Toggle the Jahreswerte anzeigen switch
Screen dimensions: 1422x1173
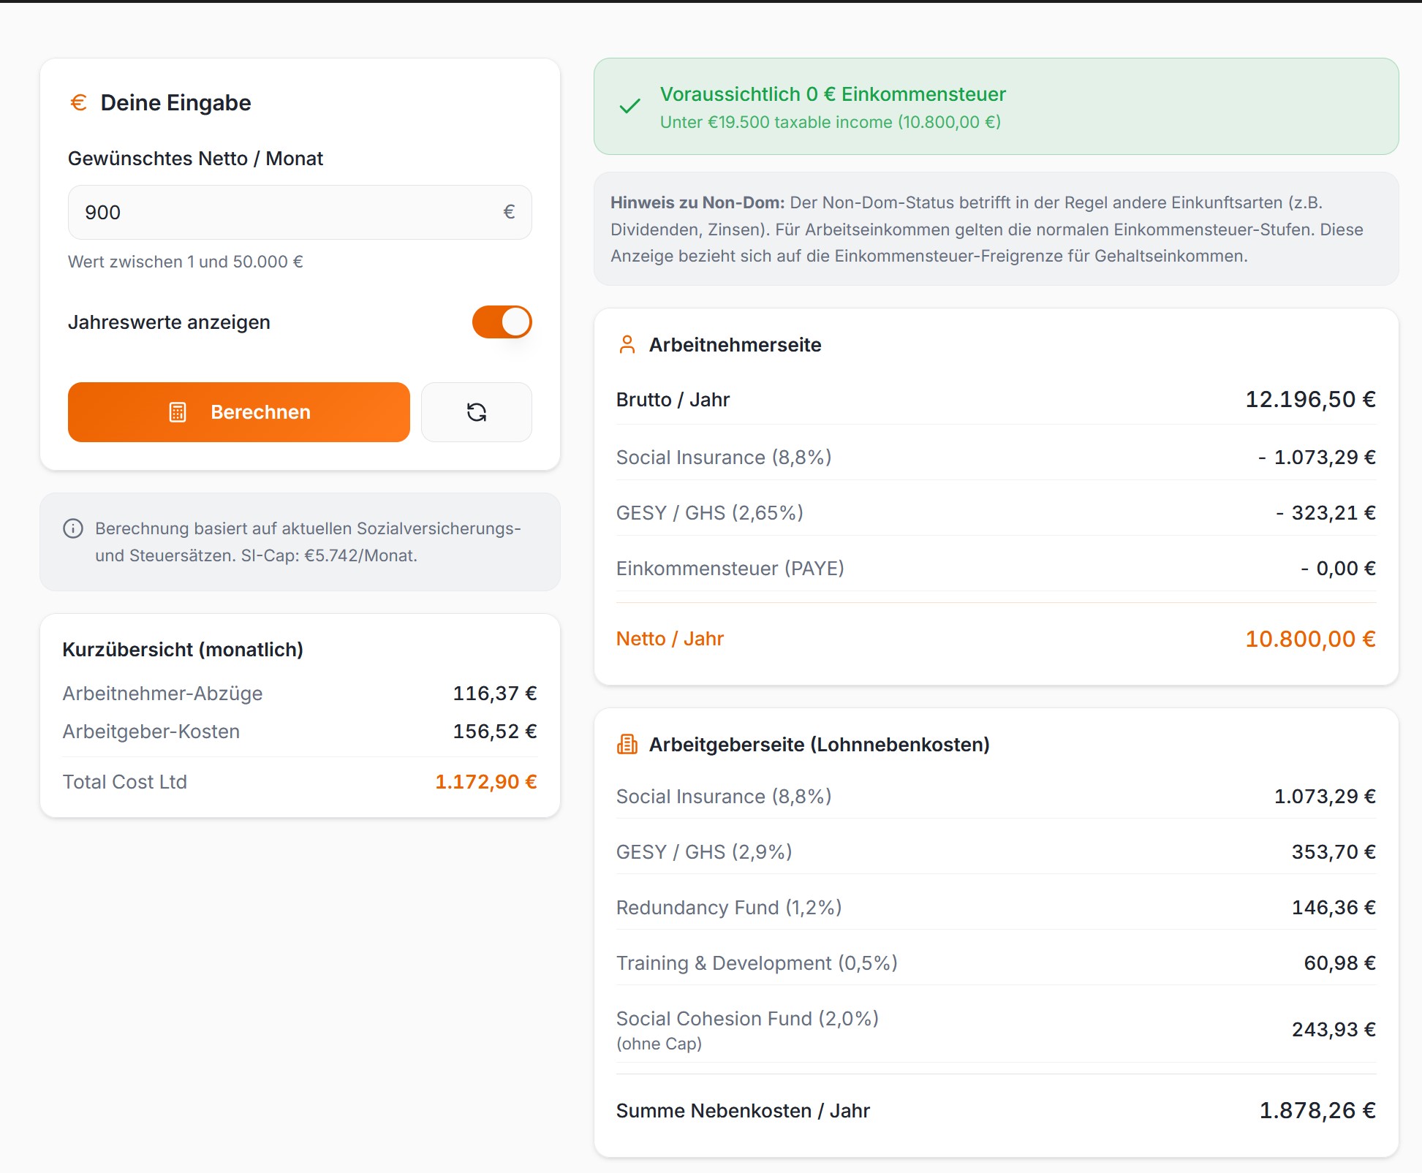pyautogui.click(x=502, y=322)
